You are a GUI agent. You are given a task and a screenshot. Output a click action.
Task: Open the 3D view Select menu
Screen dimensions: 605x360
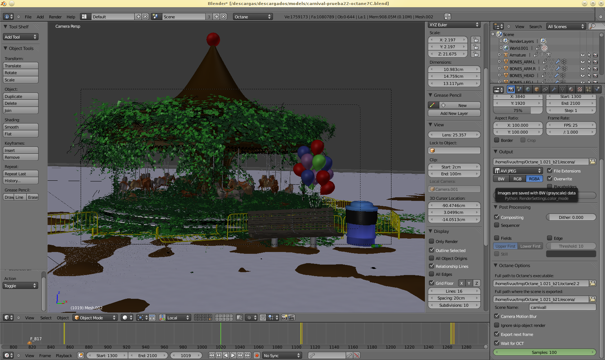tap(46, 318)
